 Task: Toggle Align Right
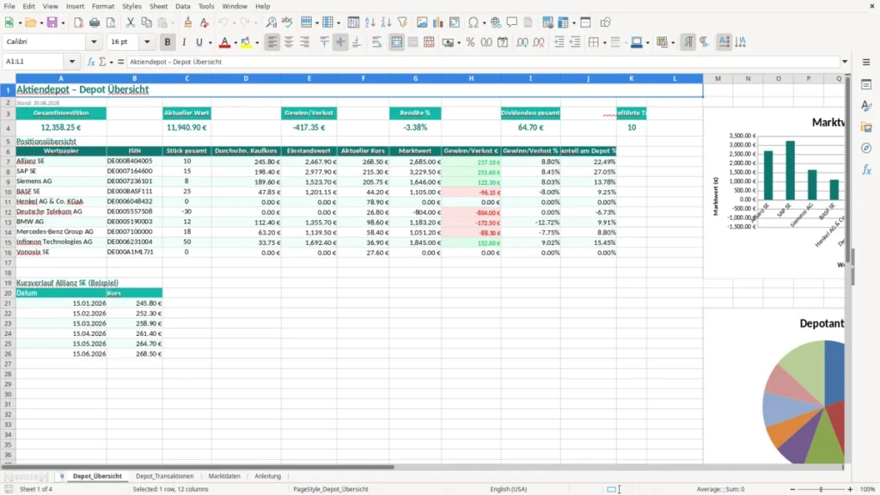305,42
